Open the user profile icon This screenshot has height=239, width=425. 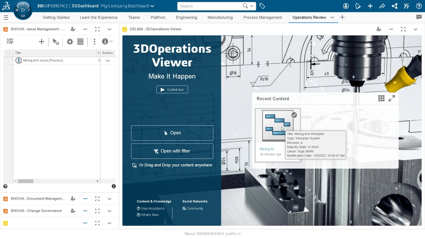[x=346, y=6]
